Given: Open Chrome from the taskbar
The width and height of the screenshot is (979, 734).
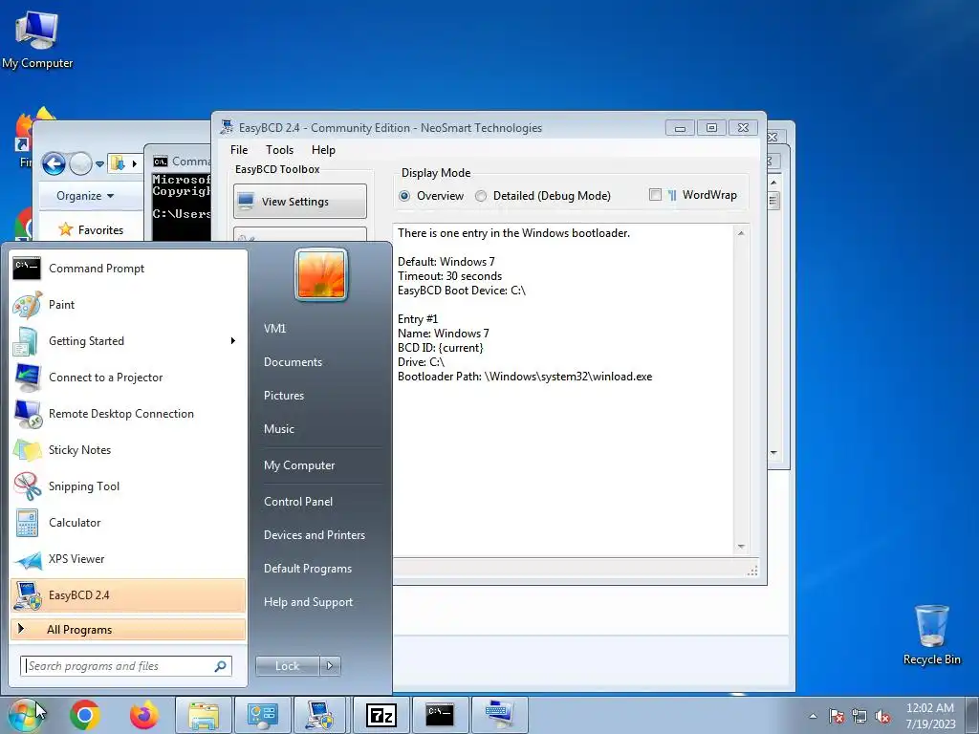Looking at the screenshot, I should [85, 715].
